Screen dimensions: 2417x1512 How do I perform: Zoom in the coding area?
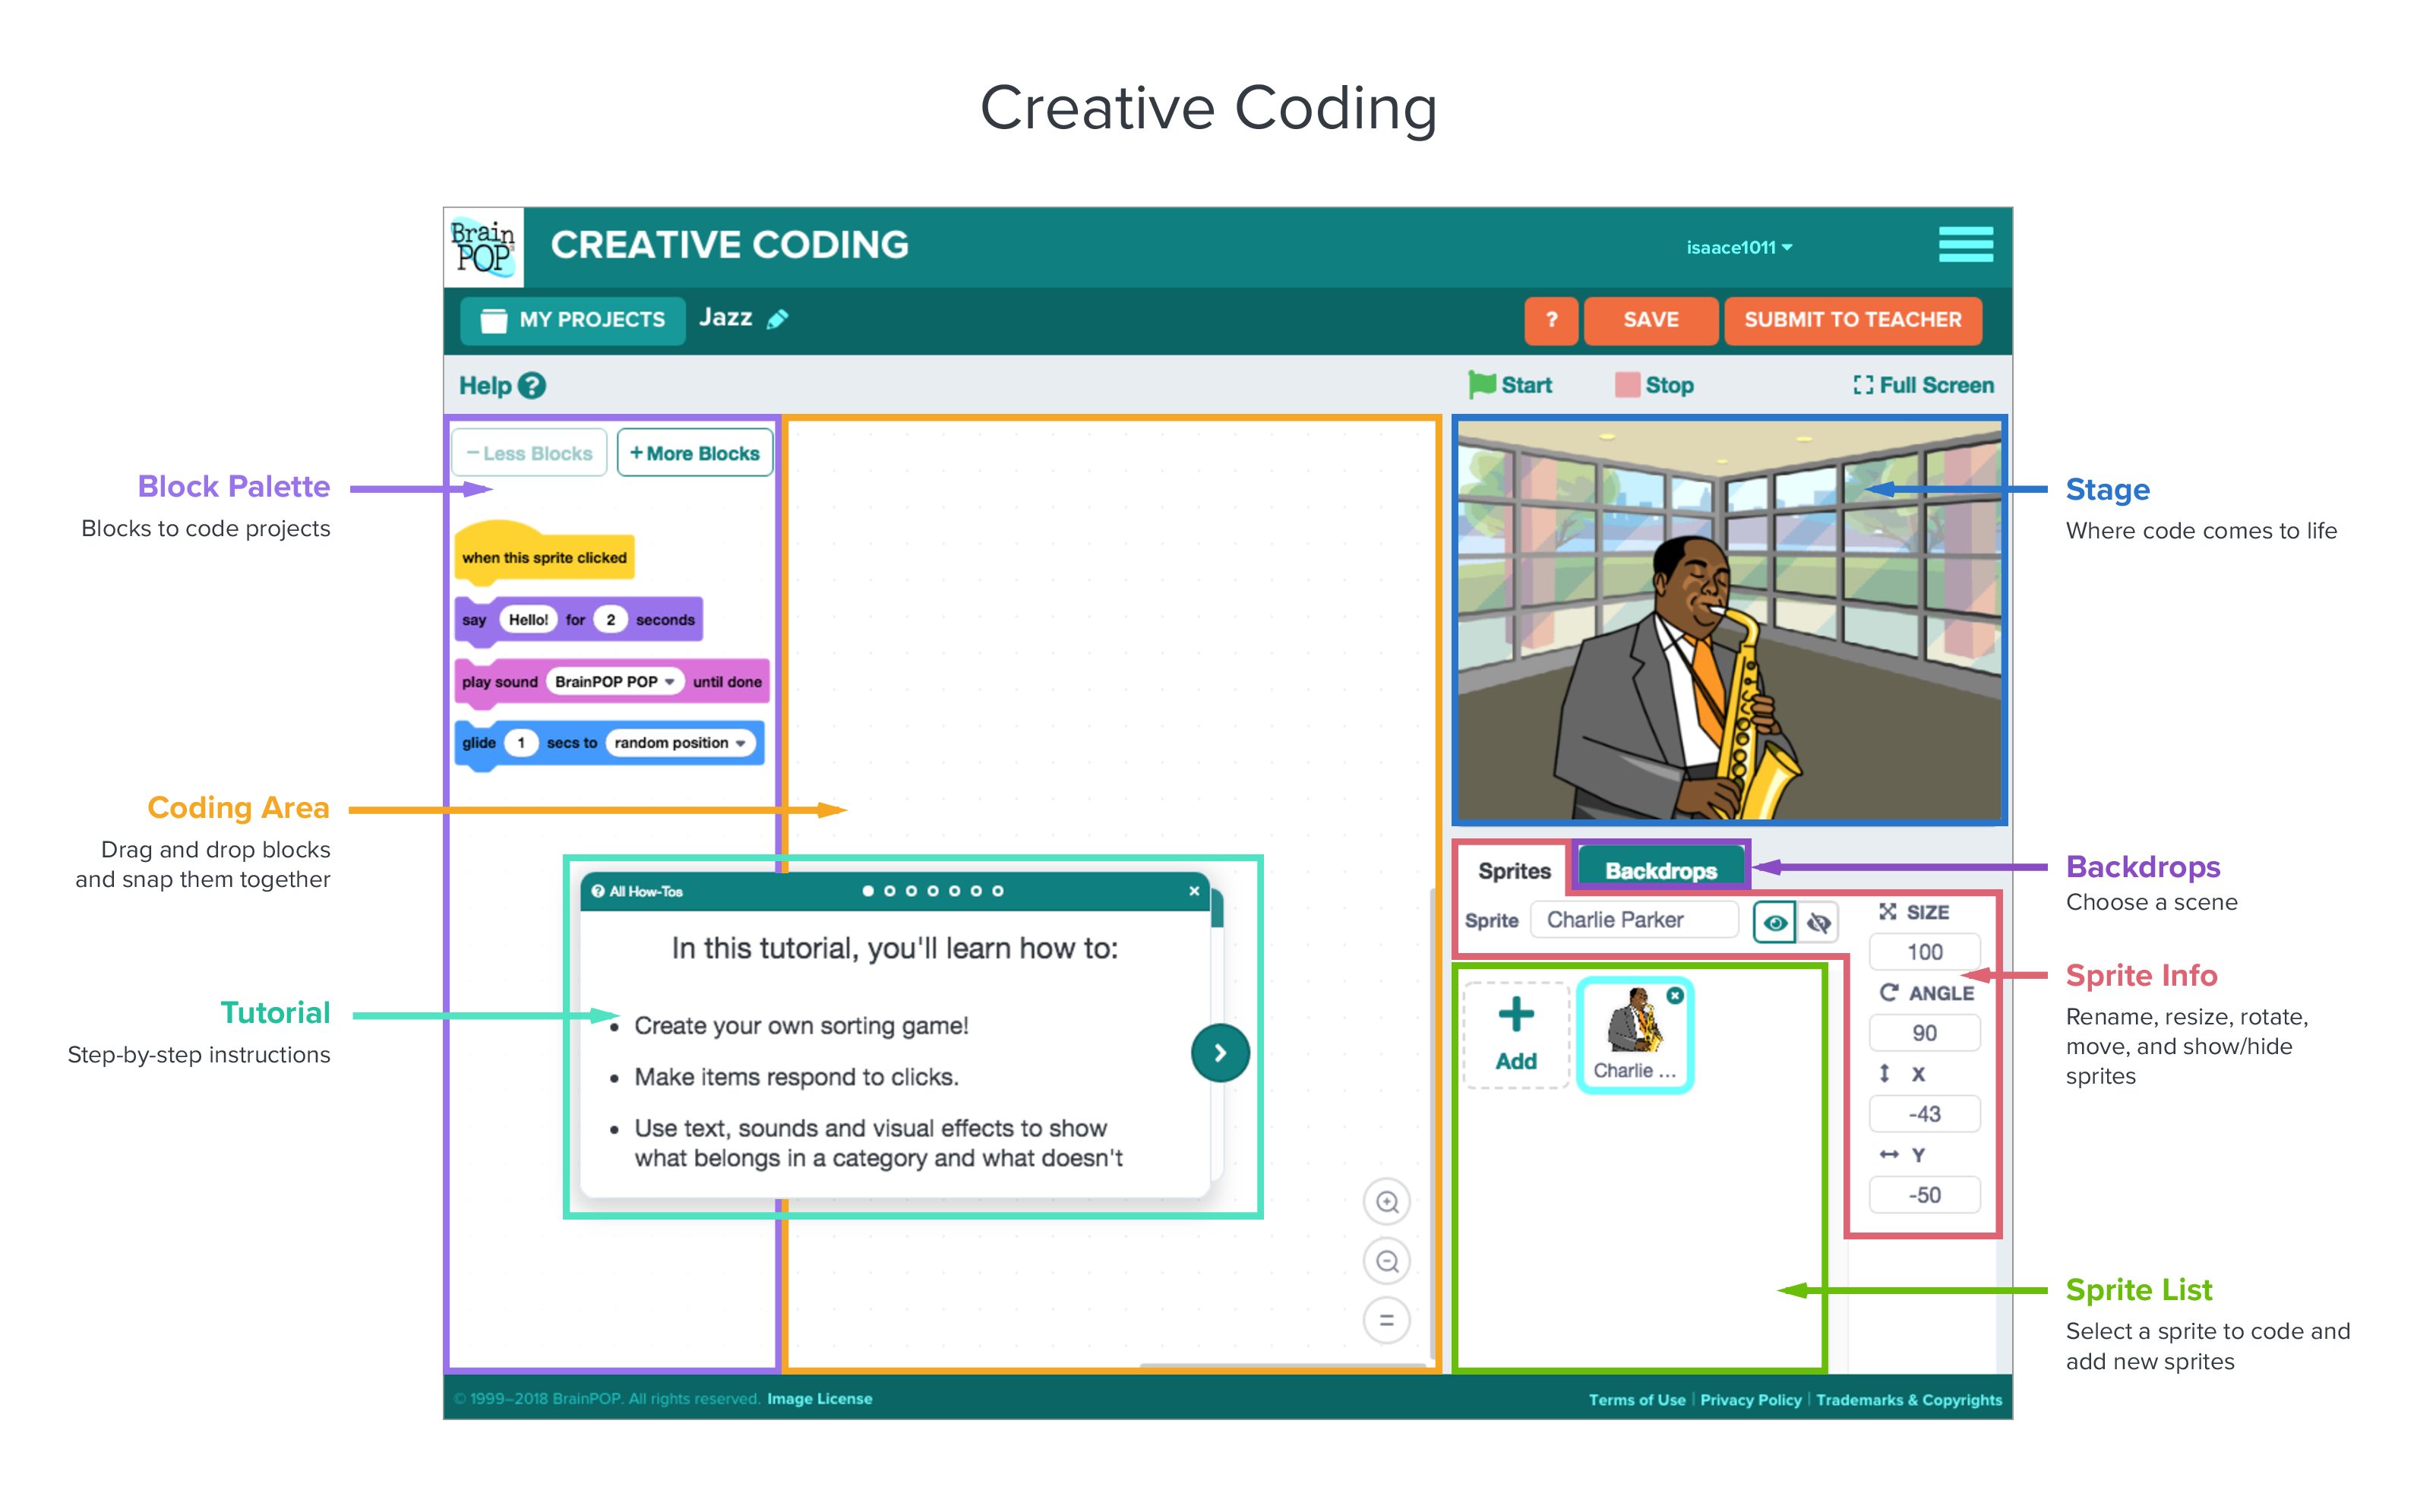tap(1386, 1201)
